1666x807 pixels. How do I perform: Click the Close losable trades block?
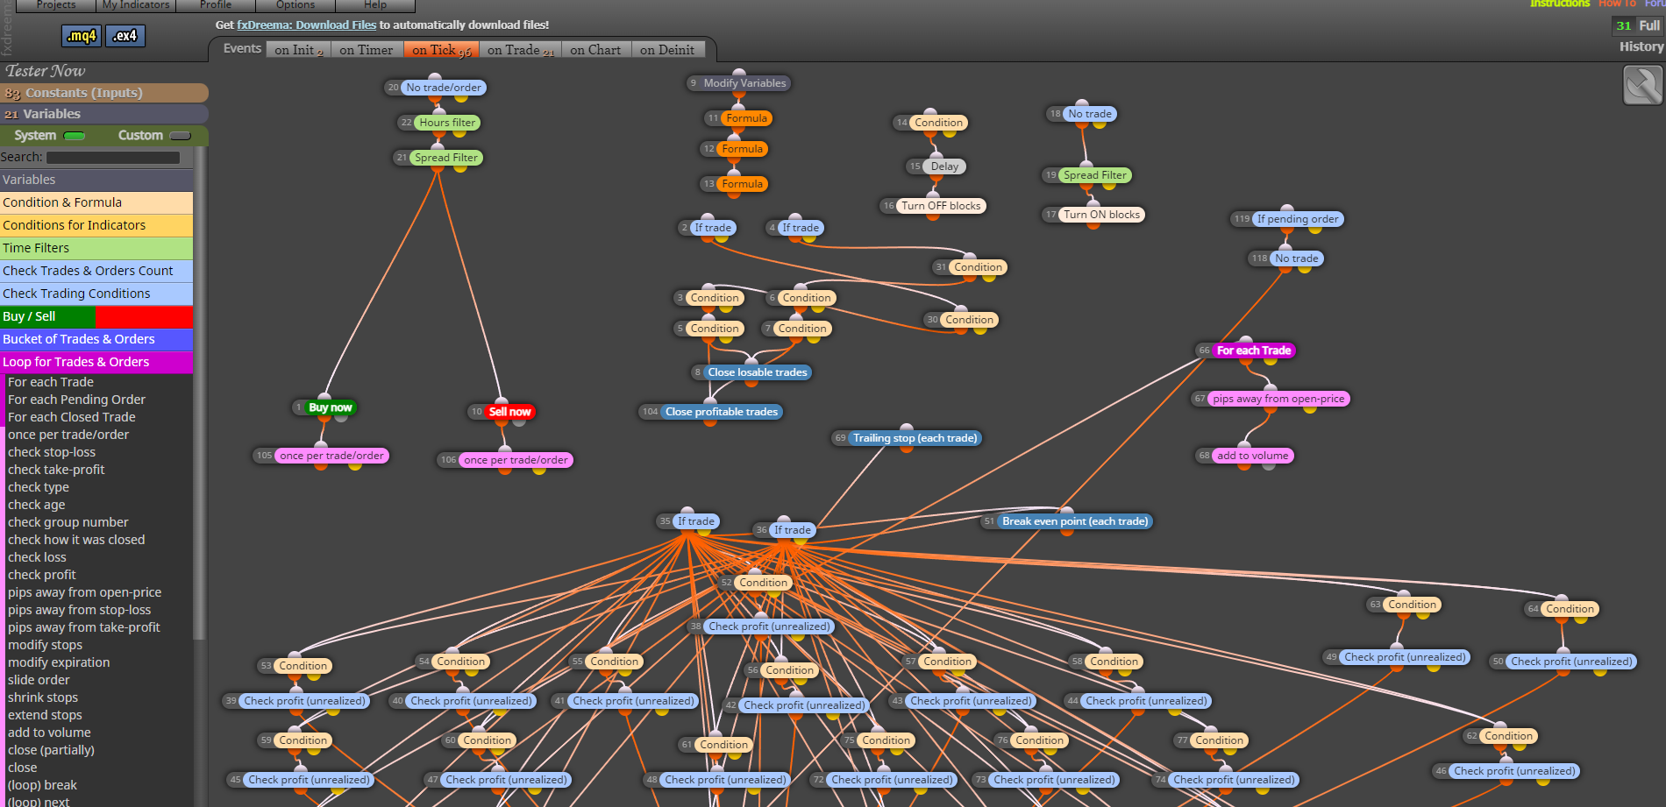pos(758,372)
